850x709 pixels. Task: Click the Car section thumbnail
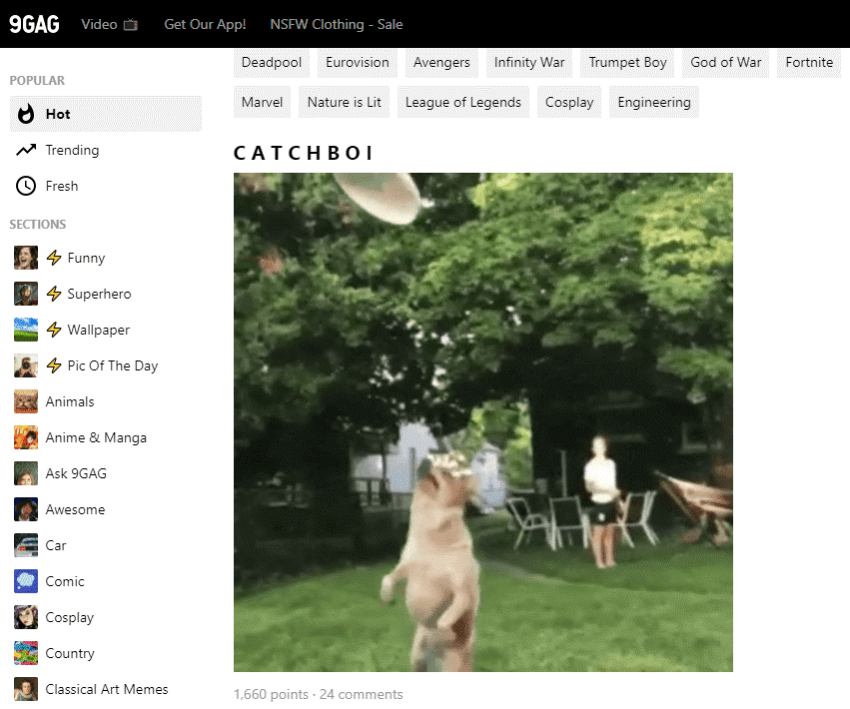pyautogui.click(x=26, y=545)
